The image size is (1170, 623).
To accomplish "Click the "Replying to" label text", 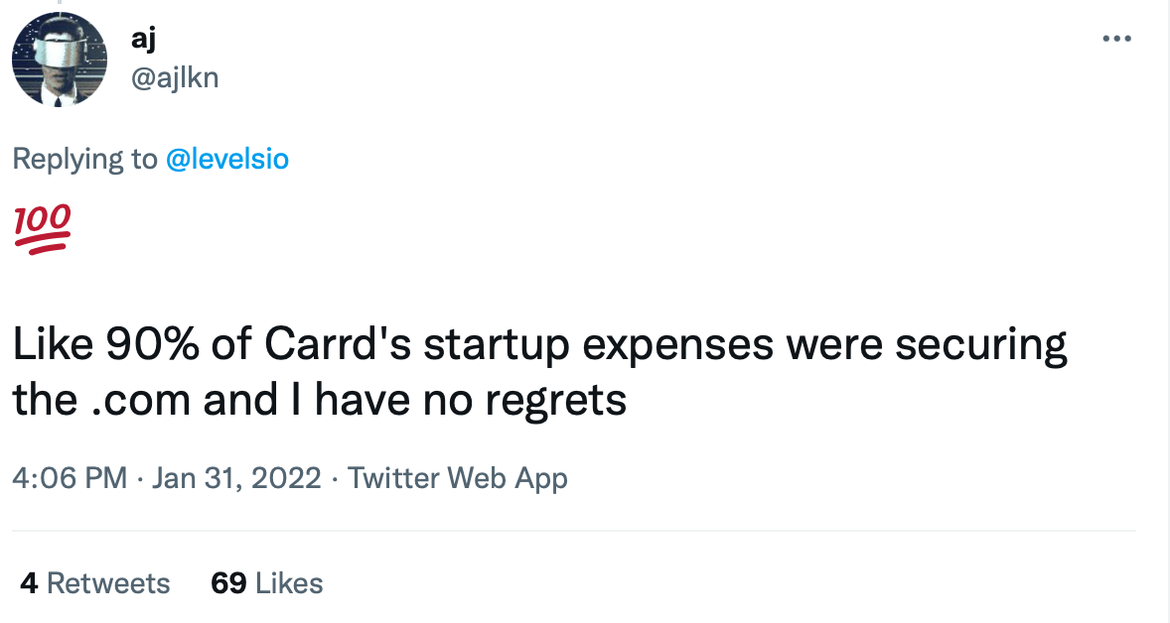I will pos(85,159).
